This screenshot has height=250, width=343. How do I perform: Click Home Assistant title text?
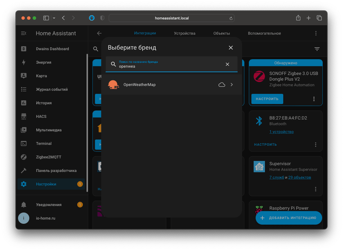(x=56, y=33)
